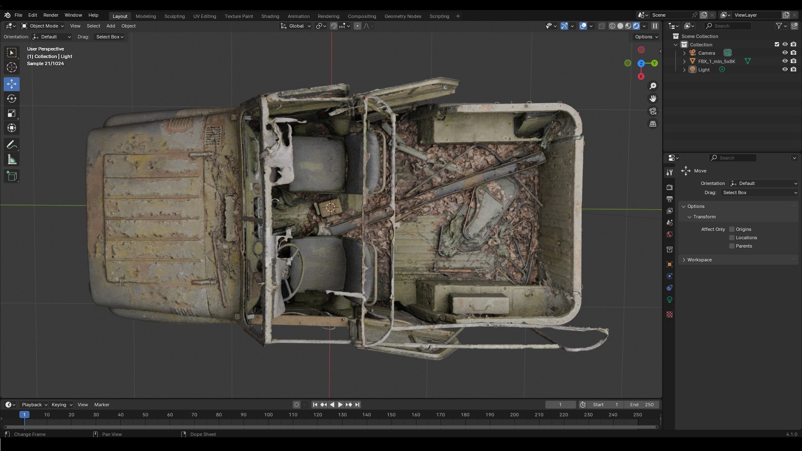
Task: Click the Select Box tool icon
Action: (x=12, y=53)
